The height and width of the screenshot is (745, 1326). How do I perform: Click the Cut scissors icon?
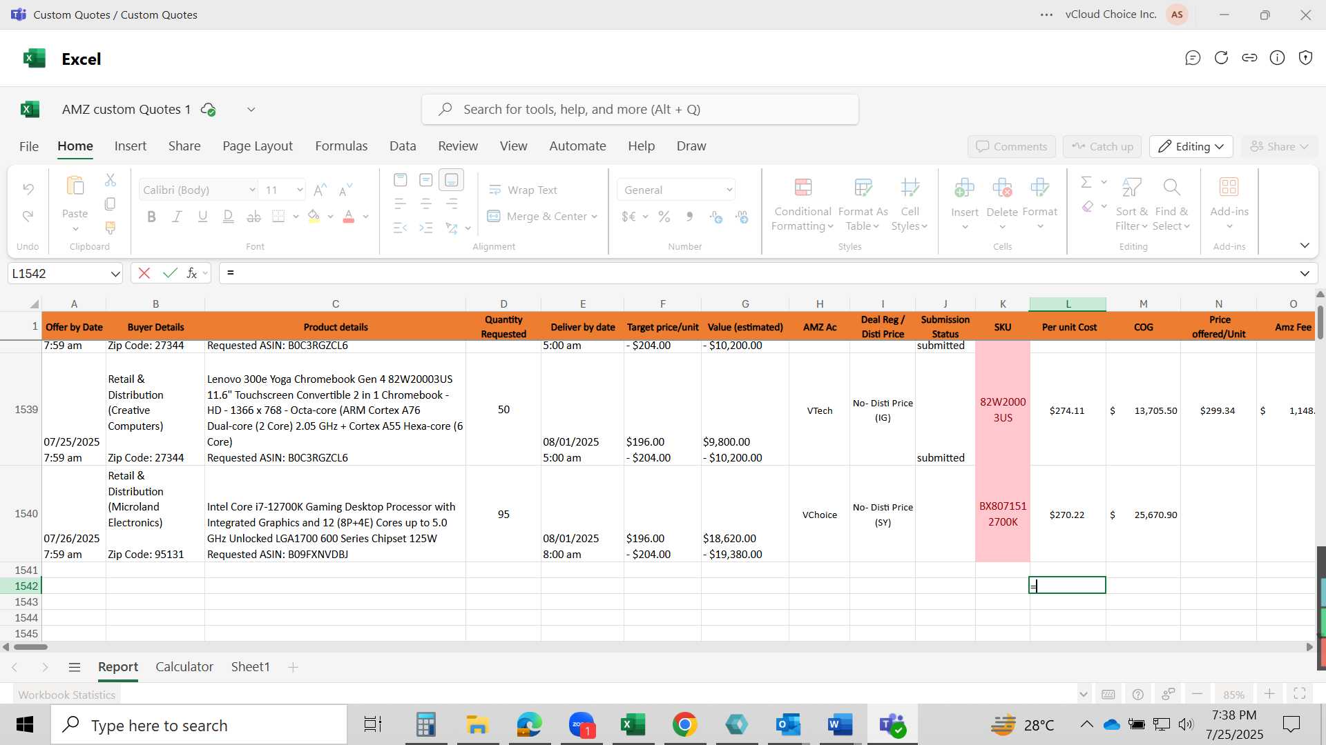[110, 180]
